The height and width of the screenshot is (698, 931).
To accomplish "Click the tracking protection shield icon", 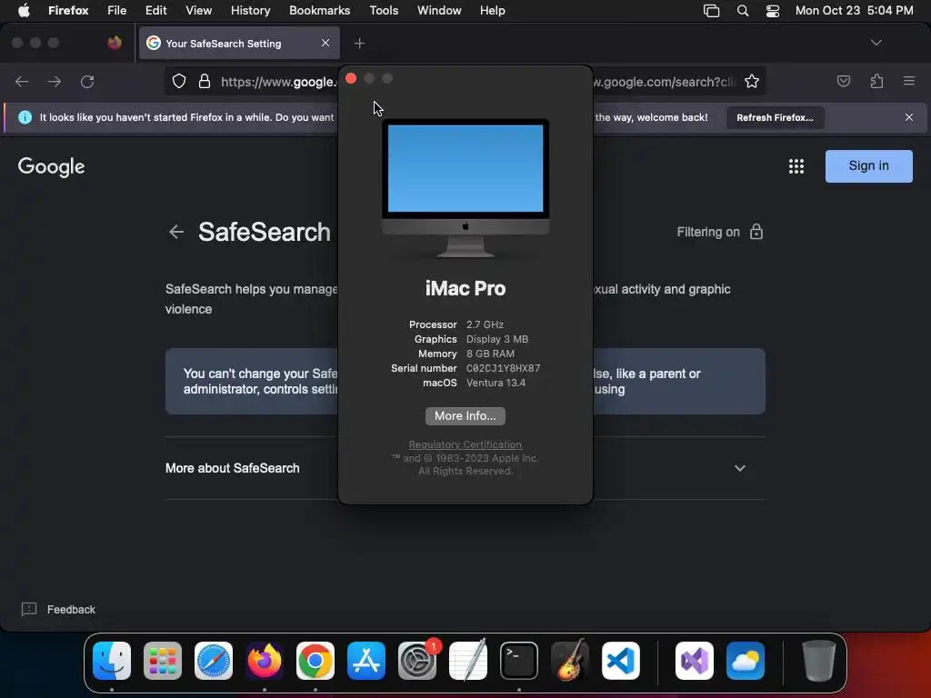I will [x=179, y=81].
